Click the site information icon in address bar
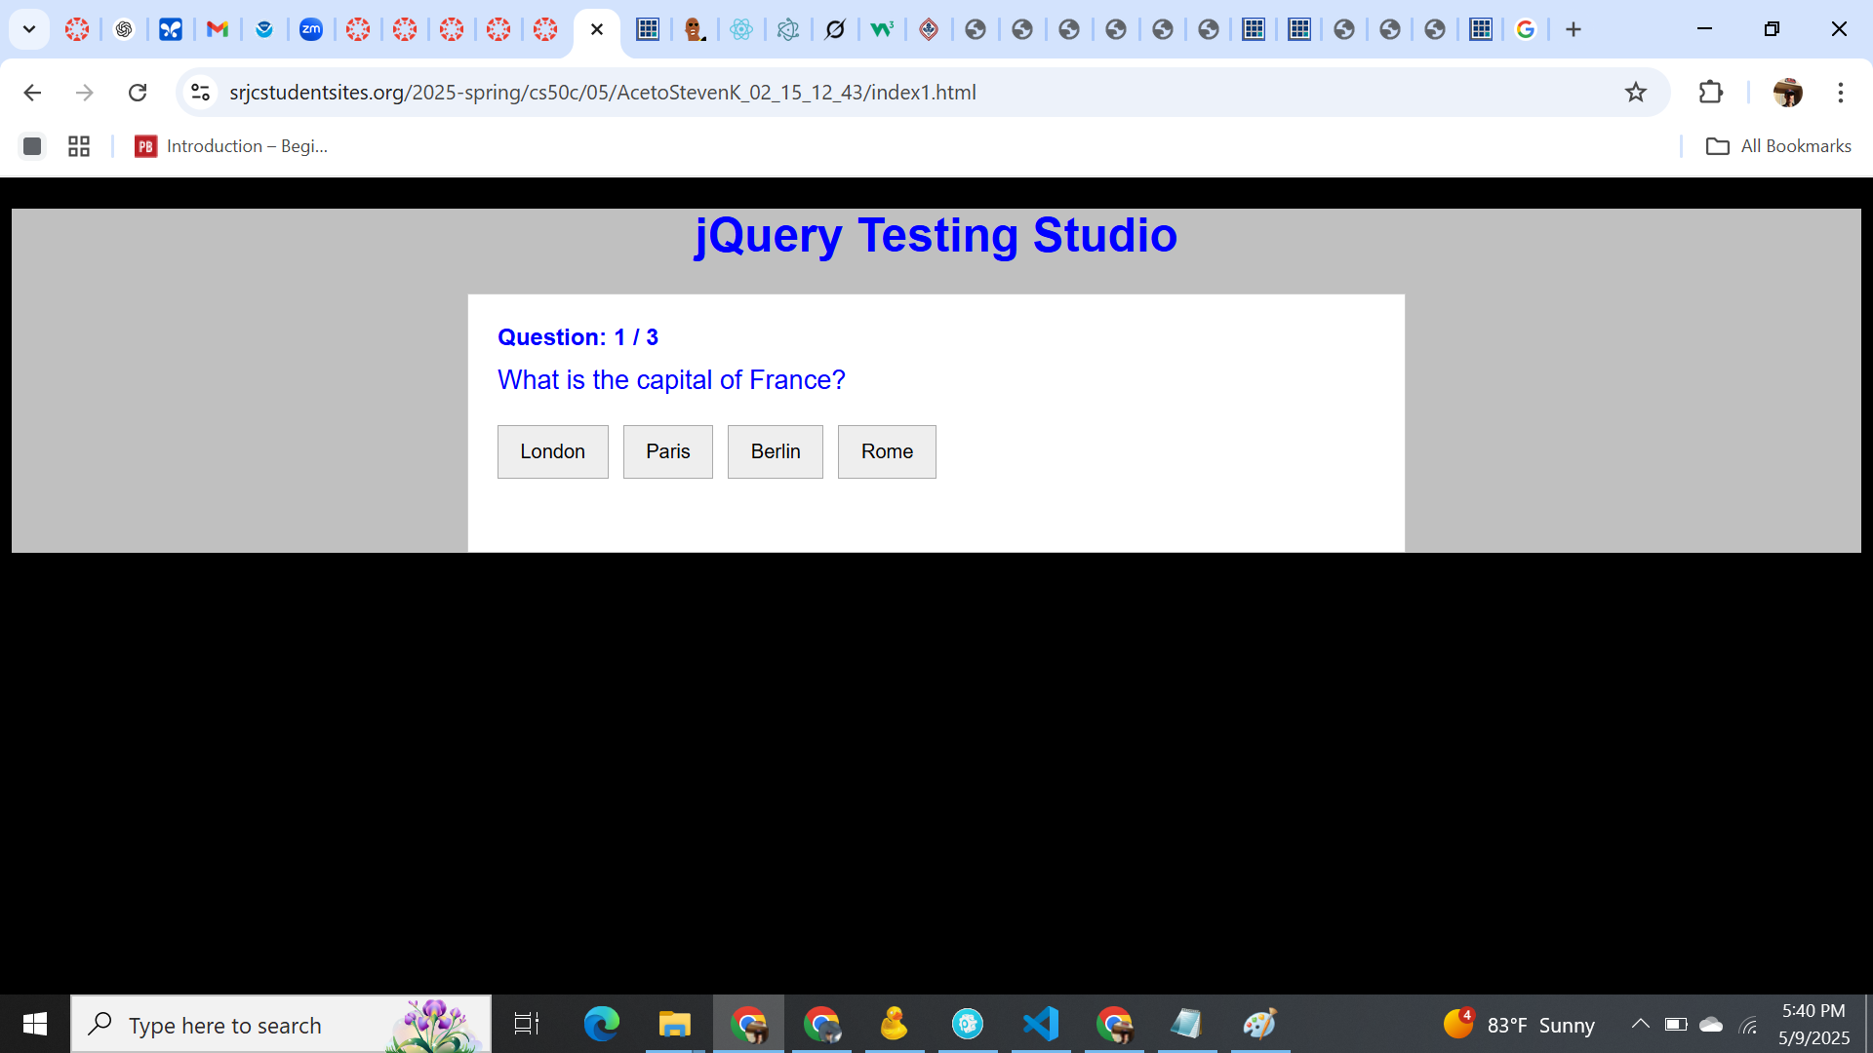1873x1053 pixels. 200,92
